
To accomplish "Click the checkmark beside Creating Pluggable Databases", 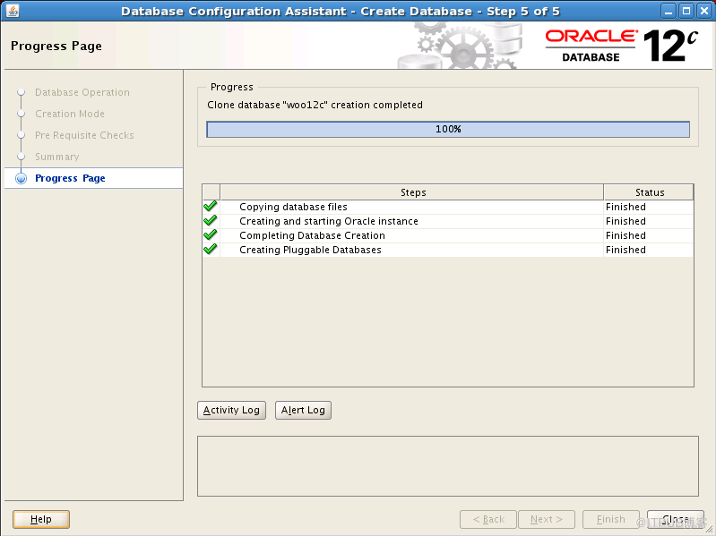I will click(x=210, y=250).
